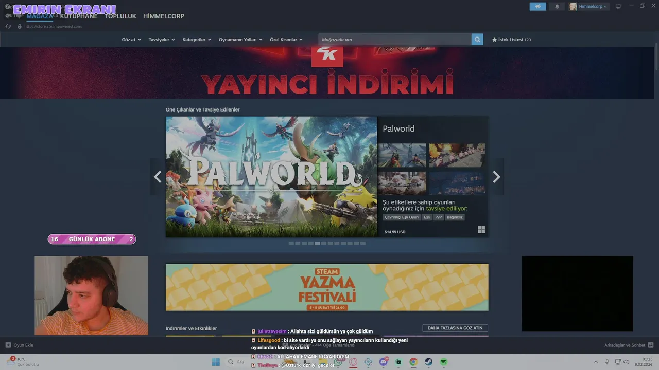
Task: Click the microphone tray icon
Action: tap(607, 362)
